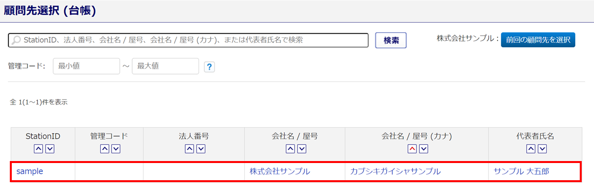Click the 最小値 management code field
Screen dimensions: 594x191
pos(86,66)
